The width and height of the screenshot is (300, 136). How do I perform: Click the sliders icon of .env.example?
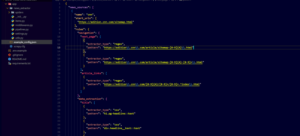pos(9,50)
